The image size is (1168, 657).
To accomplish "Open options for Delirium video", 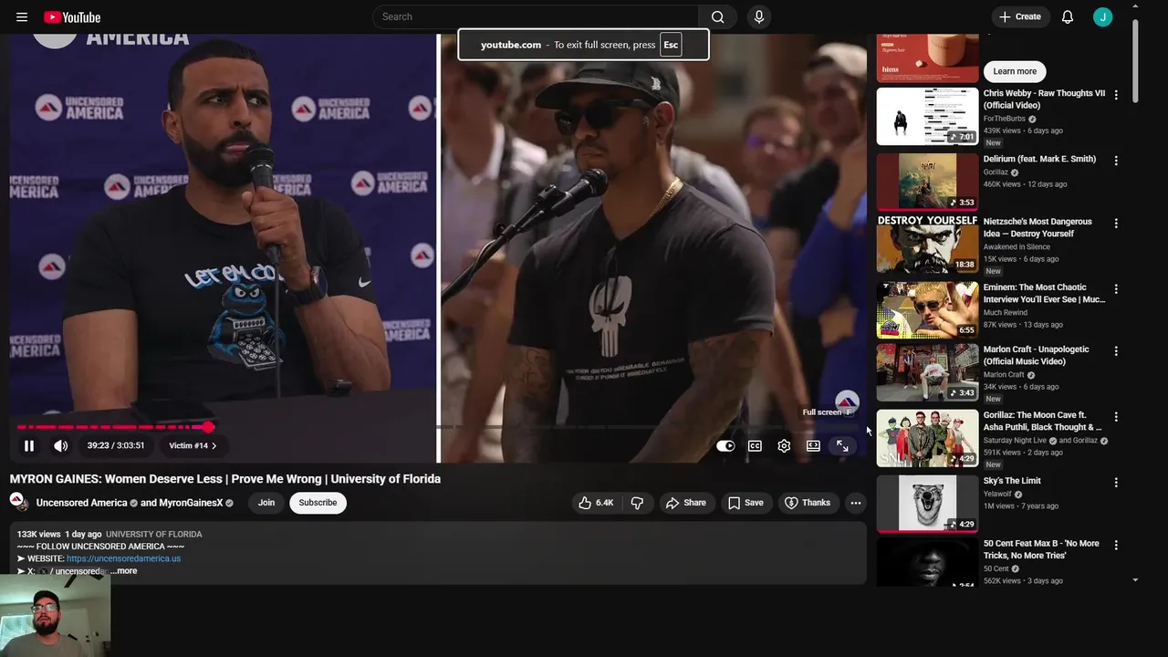I will (1115, 161).
